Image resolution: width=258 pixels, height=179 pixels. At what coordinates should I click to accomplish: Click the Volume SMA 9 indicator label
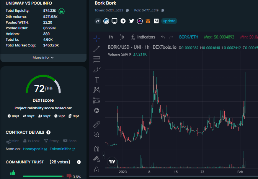tap(119, 54)
